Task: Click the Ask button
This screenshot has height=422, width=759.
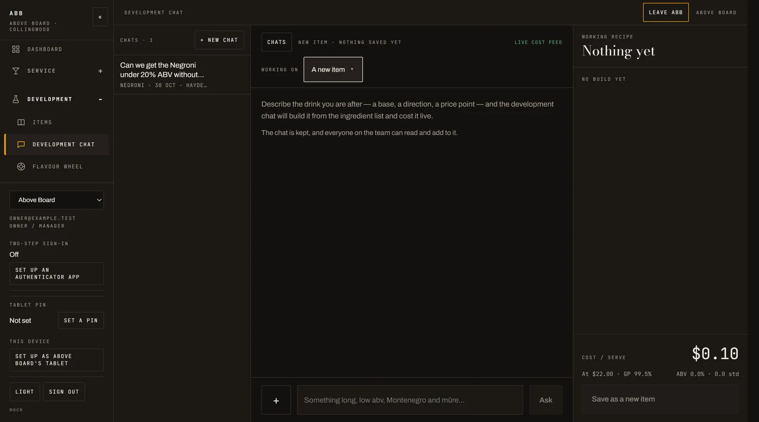Action: pyautogui.click(x=546, y=400)
